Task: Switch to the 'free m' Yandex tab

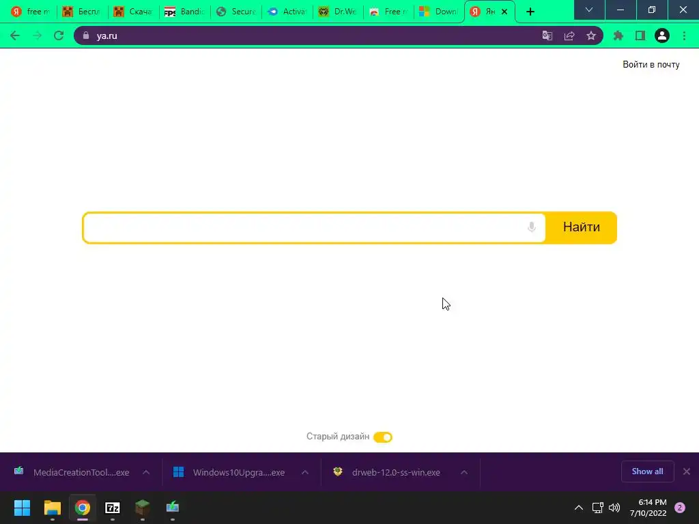Action: click(30, 12)
